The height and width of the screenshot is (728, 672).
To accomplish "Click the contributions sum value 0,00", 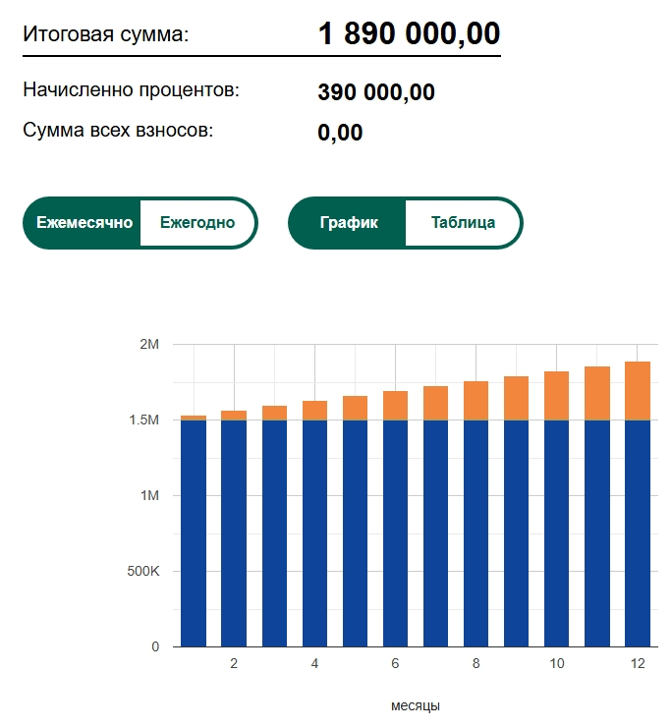I will [x=340, y=133].
